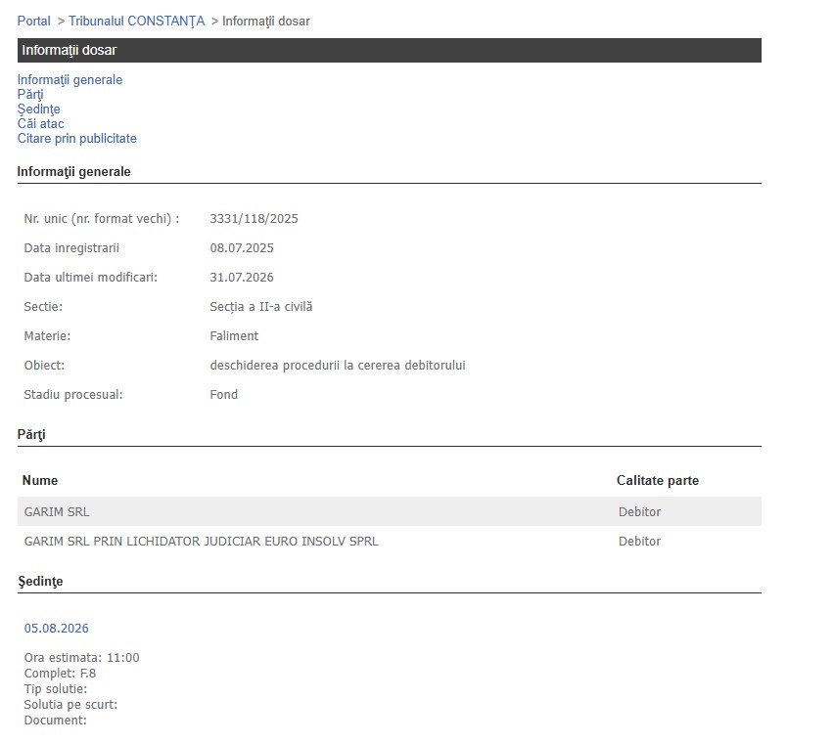Jump to Informații generale anchor link

pos(69,79)
